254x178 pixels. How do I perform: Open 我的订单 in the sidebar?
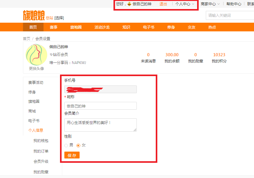[x=41, y=151]
